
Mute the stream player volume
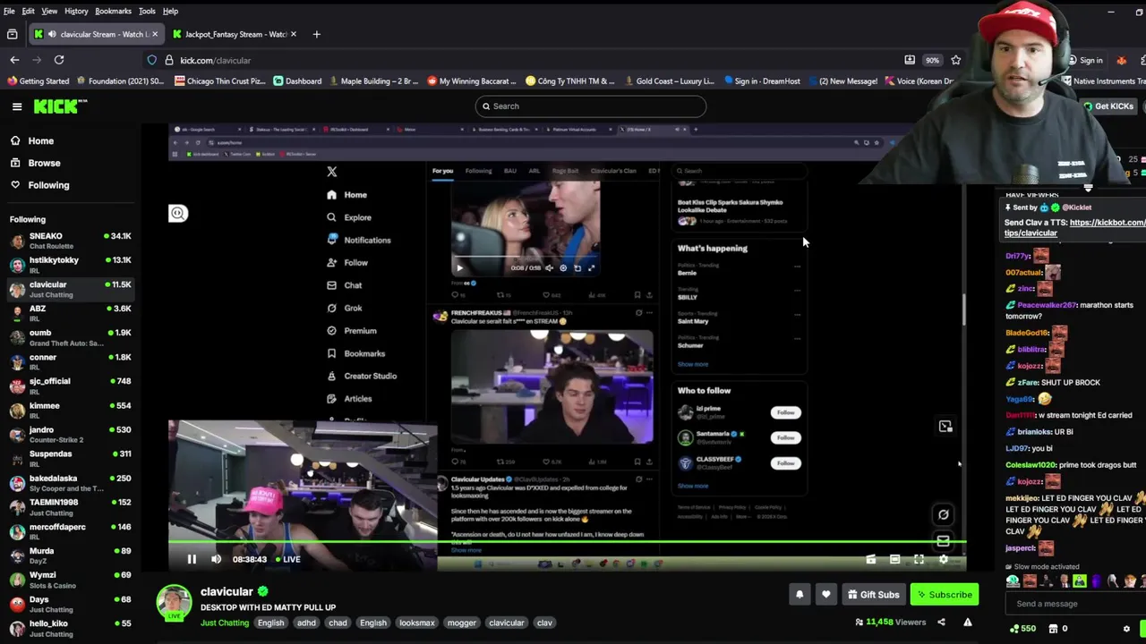(216, 559)
